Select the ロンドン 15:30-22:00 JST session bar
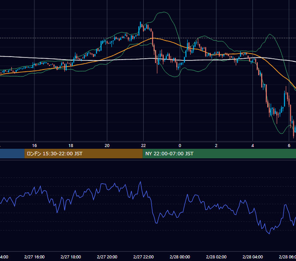Viewport: 296px width, 261px height. point(84,154)
